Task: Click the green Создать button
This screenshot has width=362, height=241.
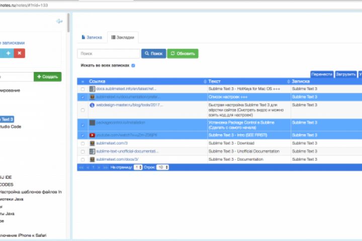Action: pos(48,77)
